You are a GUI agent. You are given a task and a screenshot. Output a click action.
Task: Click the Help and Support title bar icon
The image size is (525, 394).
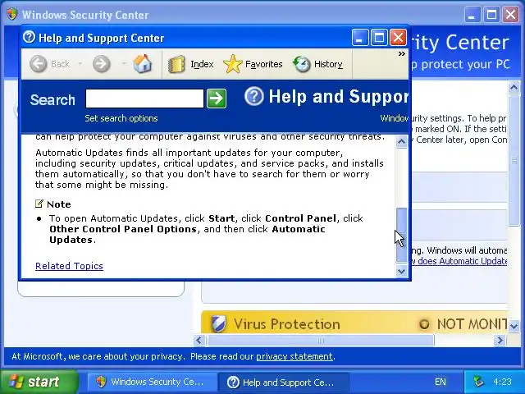pyautogui.click(x=30, y=37)
